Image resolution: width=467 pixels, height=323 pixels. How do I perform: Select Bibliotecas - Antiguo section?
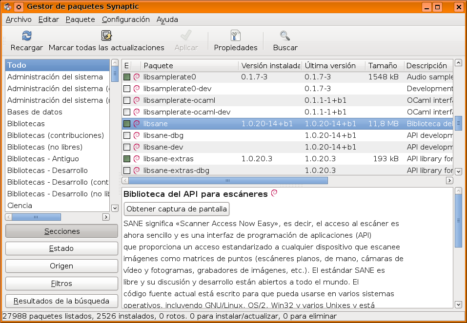point(58,159)
